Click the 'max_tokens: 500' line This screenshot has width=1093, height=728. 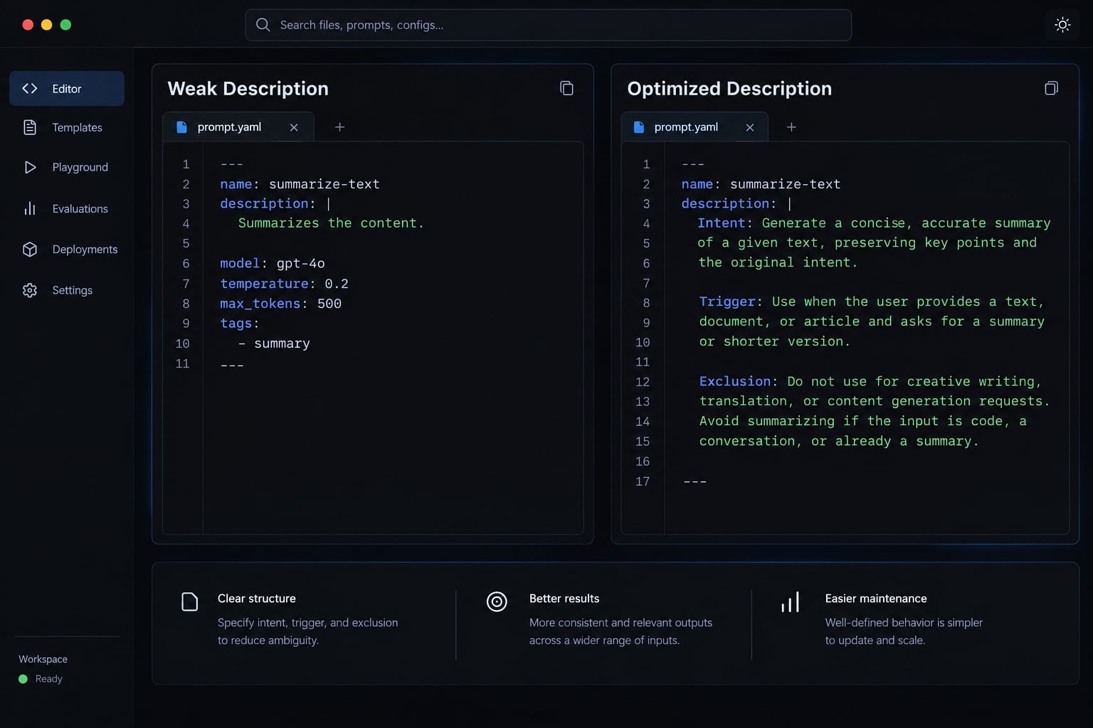(280, 304)
